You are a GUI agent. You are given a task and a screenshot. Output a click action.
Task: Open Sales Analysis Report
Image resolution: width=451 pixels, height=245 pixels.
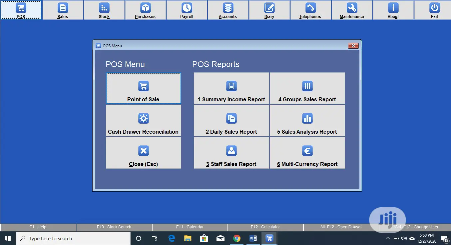307,121
